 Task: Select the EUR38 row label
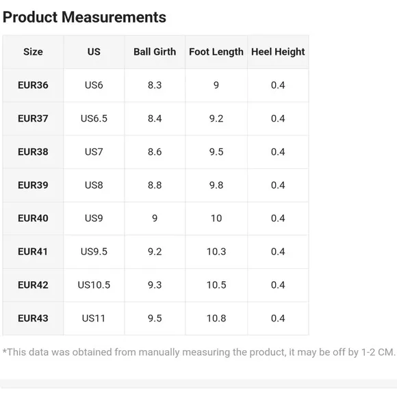click(33, 152)
